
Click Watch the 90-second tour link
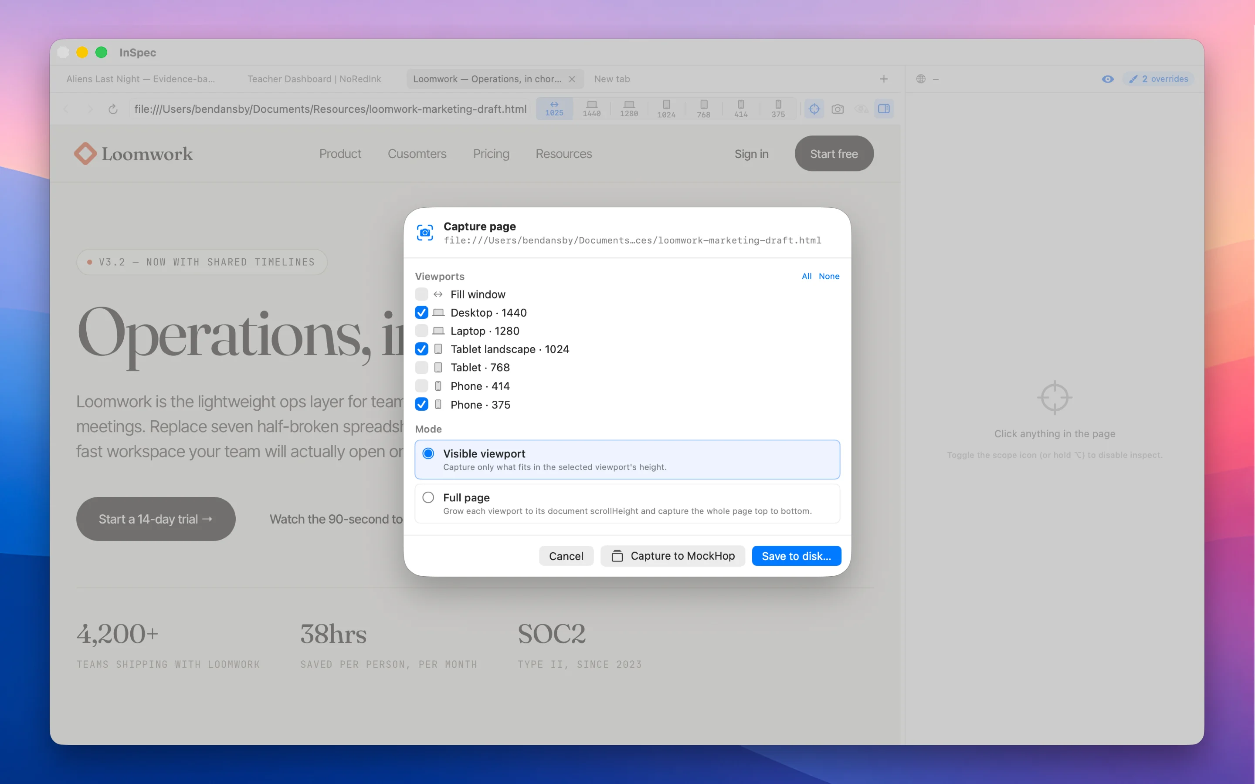tap(336, 519)
